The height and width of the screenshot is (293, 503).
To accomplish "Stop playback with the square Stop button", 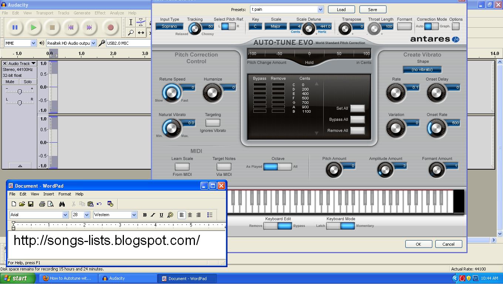I will [52, 27].
